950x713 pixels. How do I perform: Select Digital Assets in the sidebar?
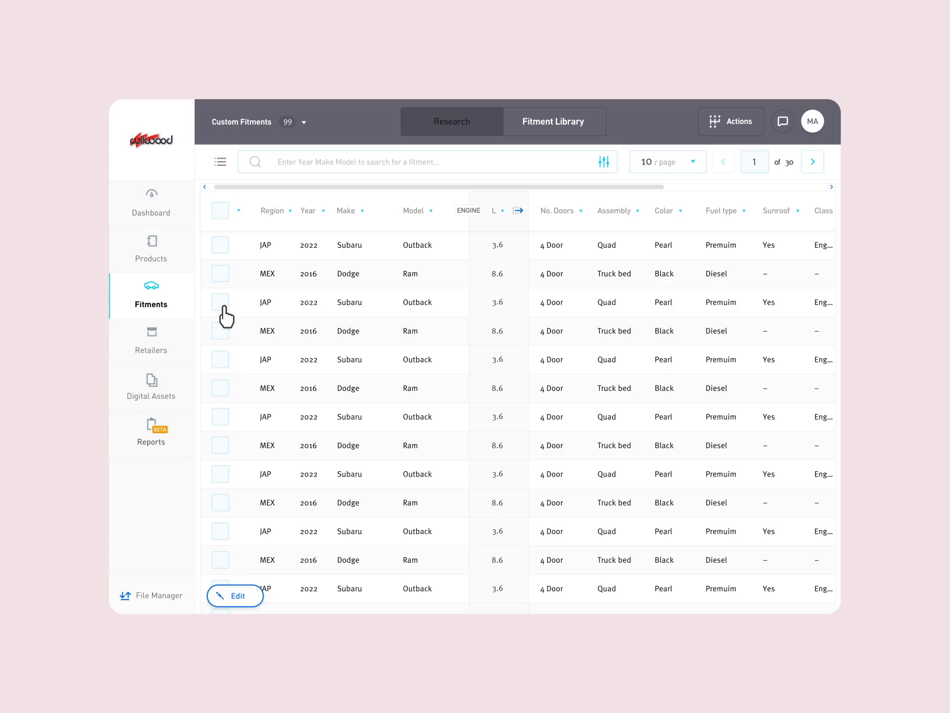click(x=151, y=387)
